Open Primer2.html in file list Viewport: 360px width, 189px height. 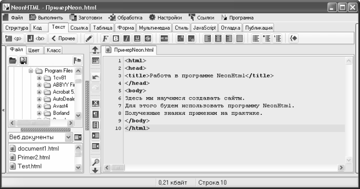tap(30, 157)
